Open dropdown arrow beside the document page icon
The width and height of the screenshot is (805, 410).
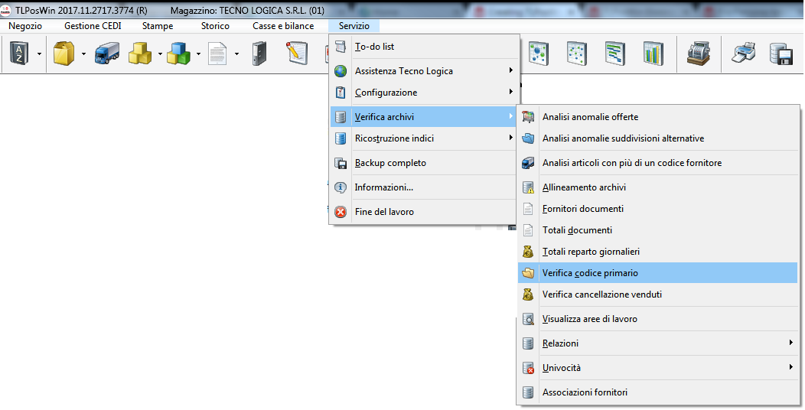[236, 54]
